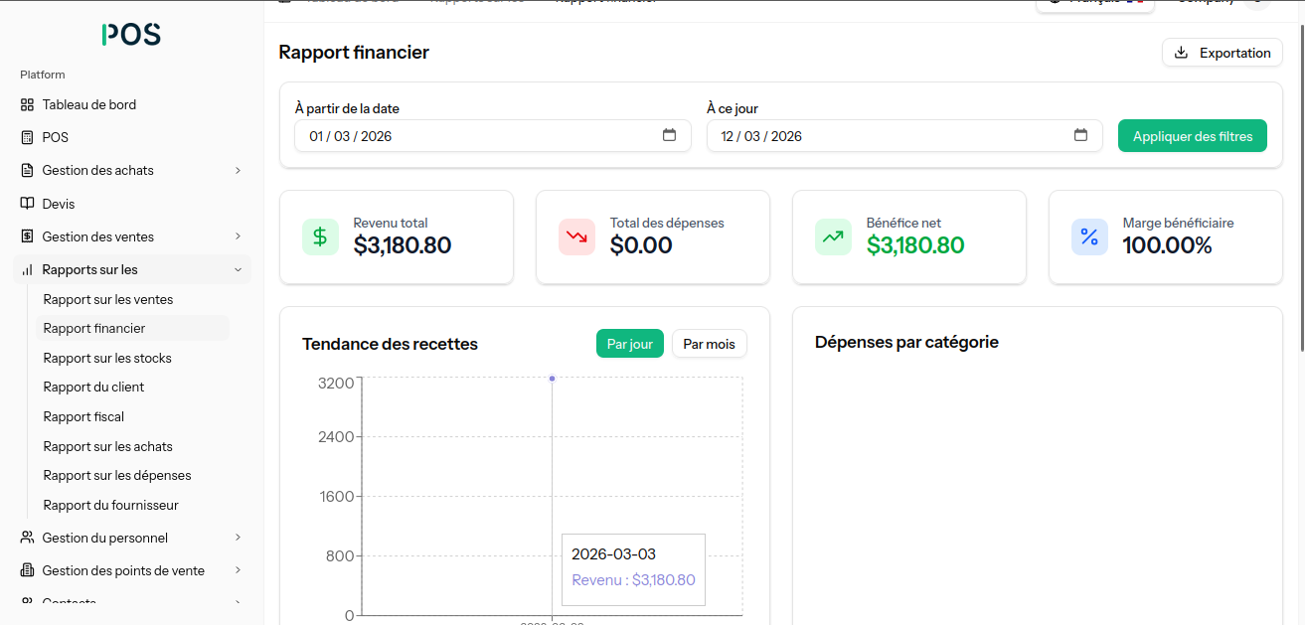This screenshot has height=625, width=1305.
Task: Click the À partir de la date field
Action: click(477, 136)
